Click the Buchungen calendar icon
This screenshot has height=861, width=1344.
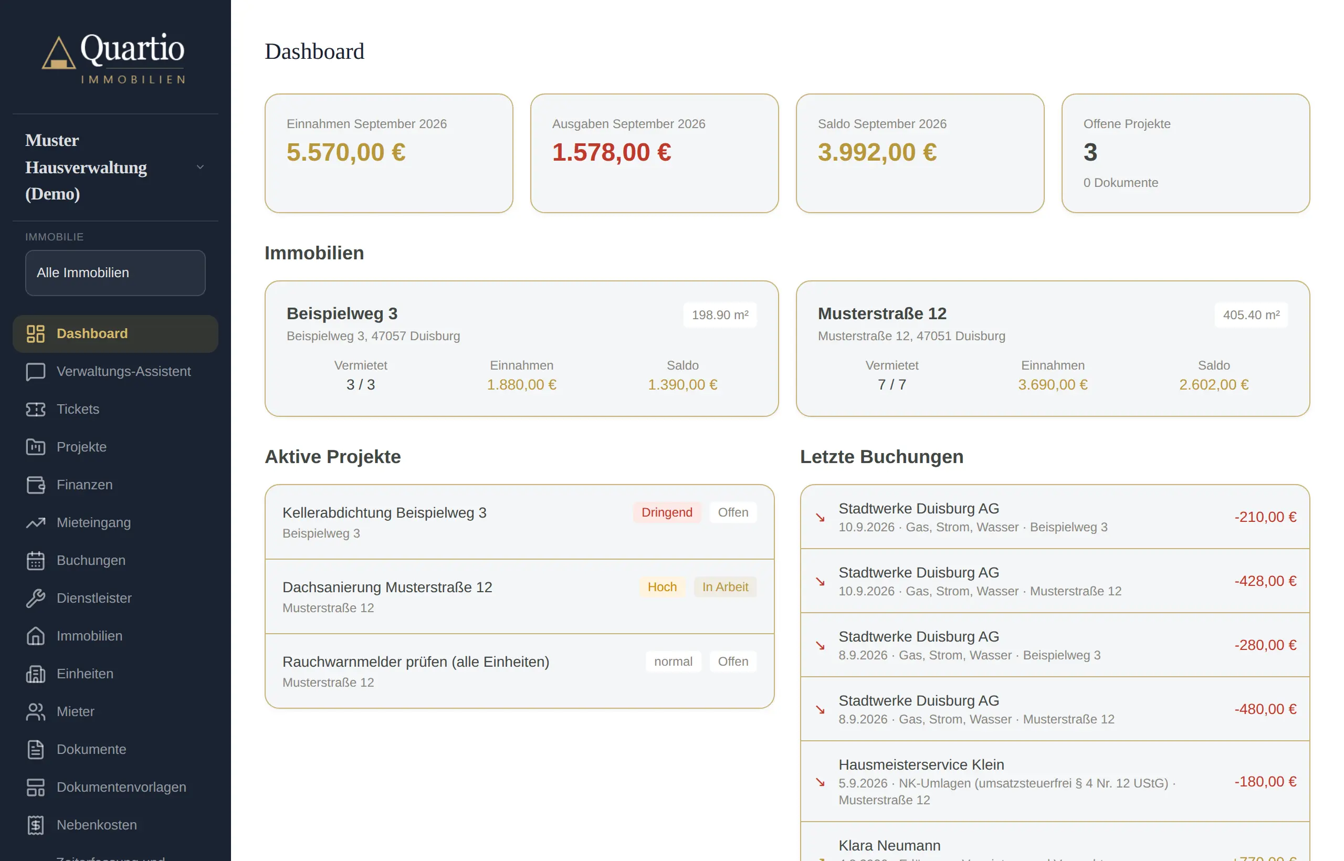click(x=35, y=560)
